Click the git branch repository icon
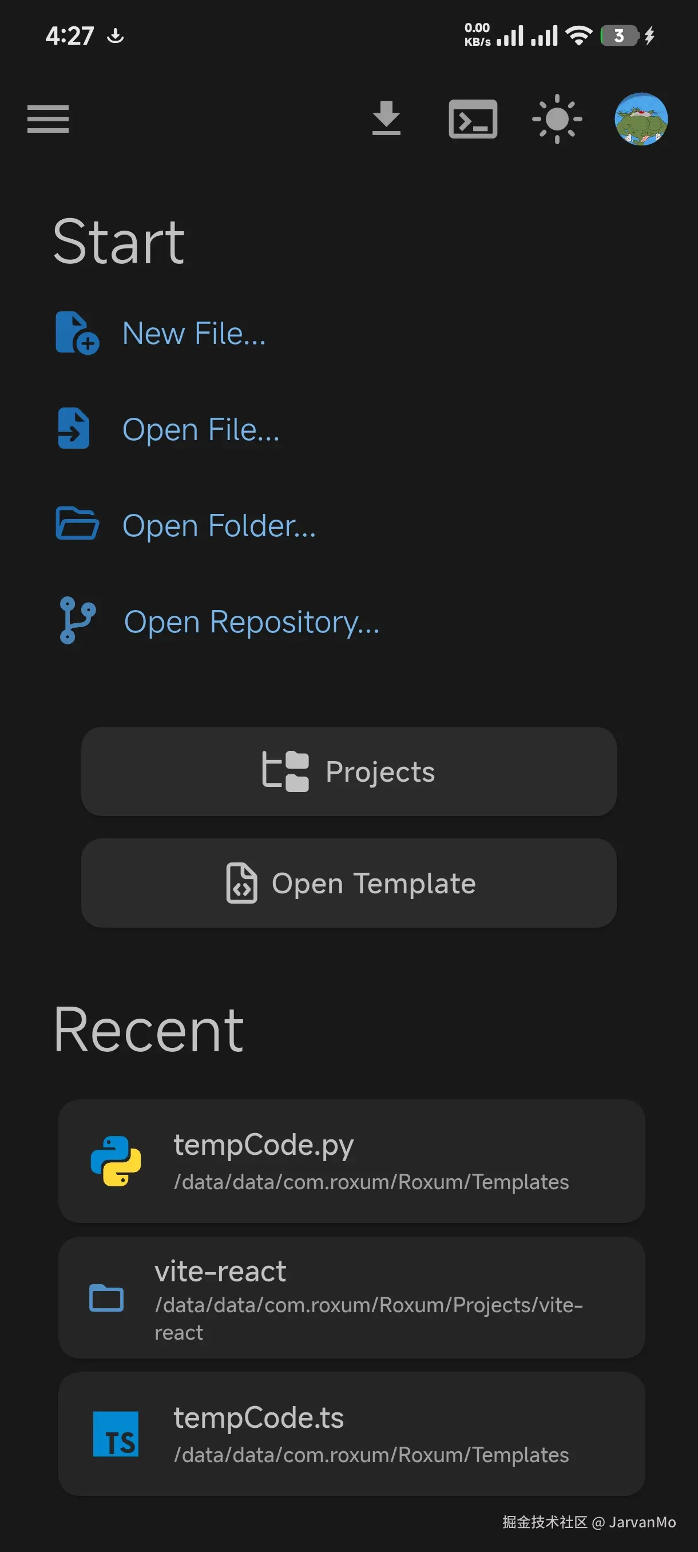This screenshot has width=698, height=1552. pyautogui.click(x=77, y=620)
